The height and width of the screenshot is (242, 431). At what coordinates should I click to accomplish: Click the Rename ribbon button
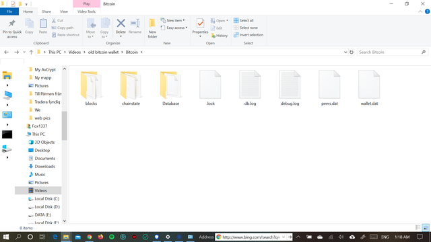tap(135, 27)
